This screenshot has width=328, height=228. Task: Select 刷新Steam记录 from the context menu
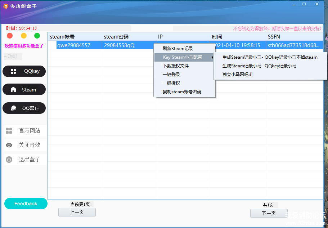click(x=178, y=49)
